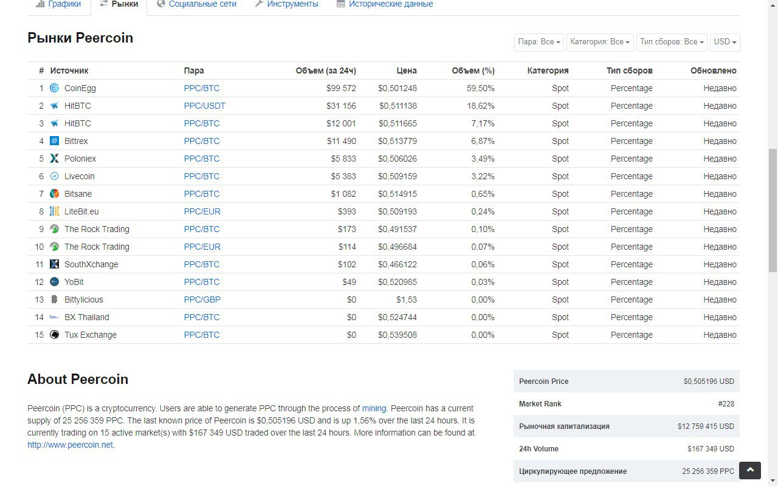
Task: Click the YoBit exchange logo
Action: click(54, 282)
